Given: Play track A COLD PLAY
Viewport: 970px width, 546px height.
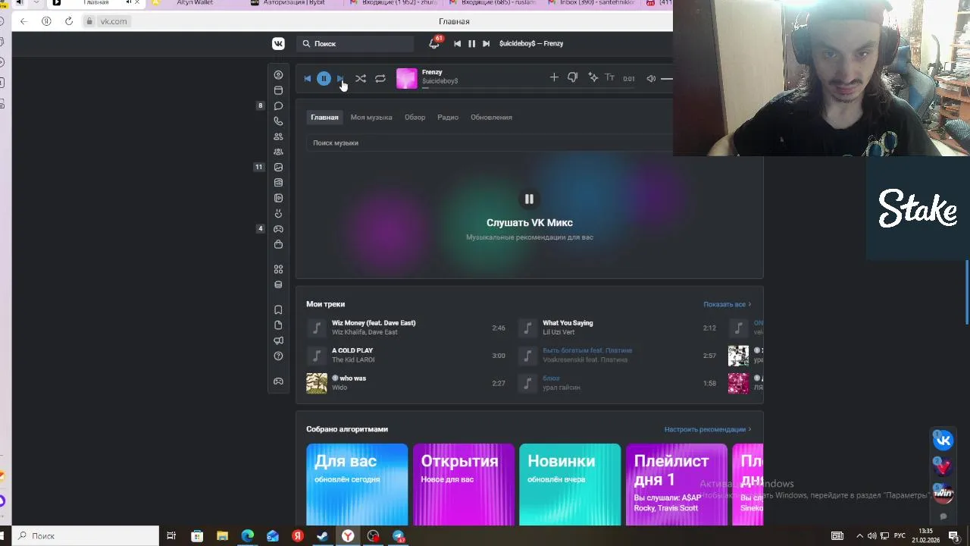Looking at the screenshot, I should tap(405, 356).
